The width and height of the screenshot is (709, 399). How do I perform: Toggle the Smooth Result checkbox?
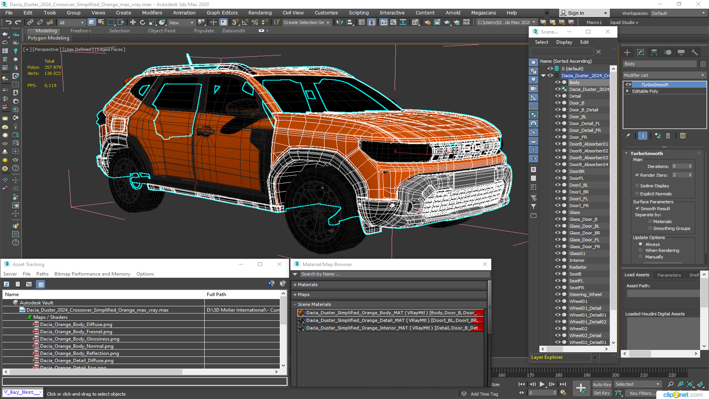pos(637,209)
